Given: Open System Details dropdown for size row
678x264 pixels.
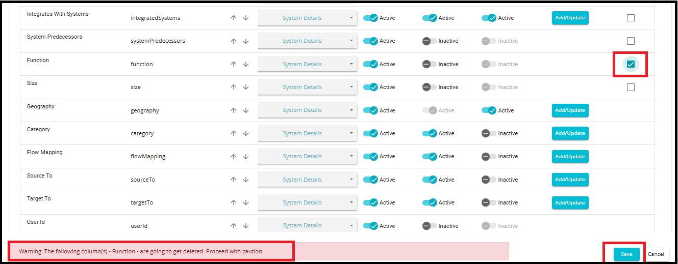Looking at the screenshot, I should pyautogui.click(x=307, y=87).
